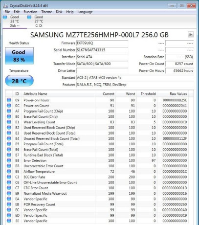Open the Language menu

coord(85,12)
